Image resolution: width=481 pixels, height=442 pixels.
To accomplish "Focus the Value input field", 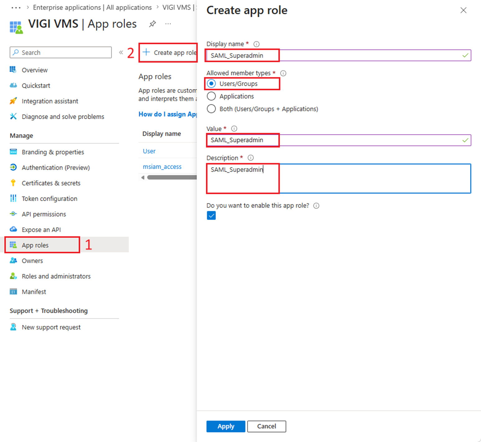I will coord(339,140).
